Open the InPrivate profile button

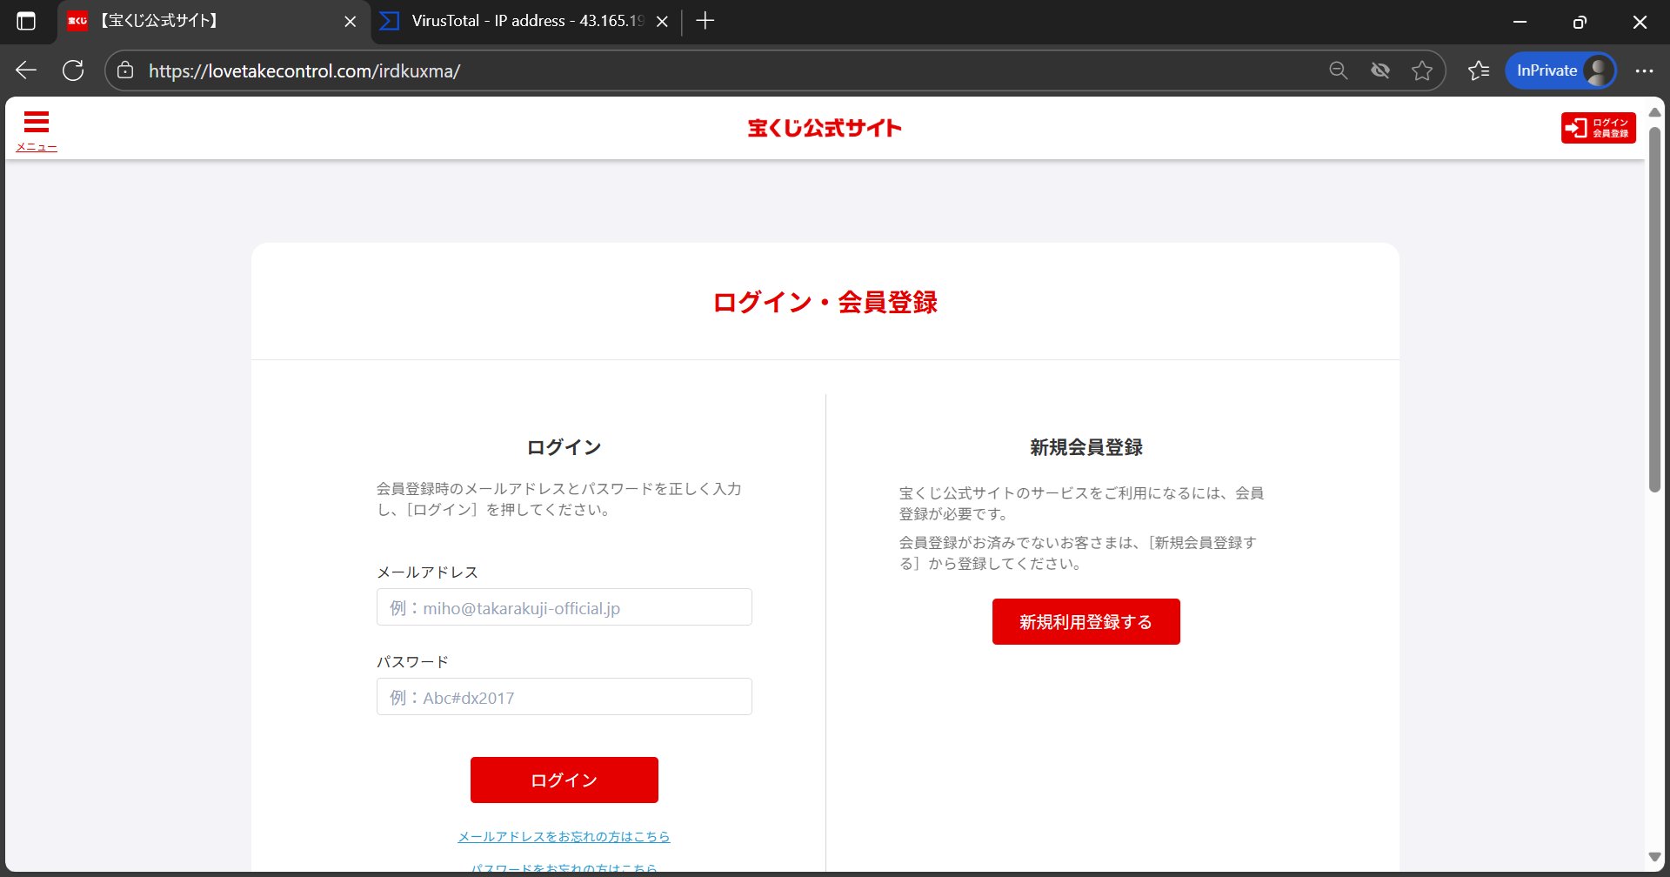coord(1561,70)
